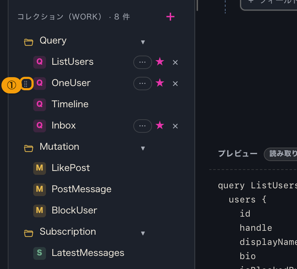Select the Query folder label
Viewport: 297px width, 269px height.
click(x=53, y=41)
